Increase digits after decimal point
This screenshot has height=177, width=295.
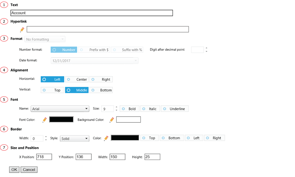(x=207, y=48)
